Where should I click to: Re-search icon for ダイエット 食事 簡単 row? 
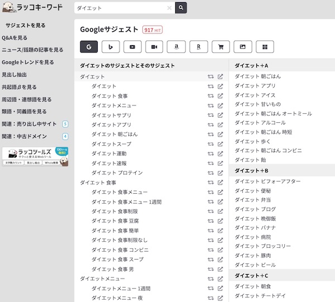210,231
